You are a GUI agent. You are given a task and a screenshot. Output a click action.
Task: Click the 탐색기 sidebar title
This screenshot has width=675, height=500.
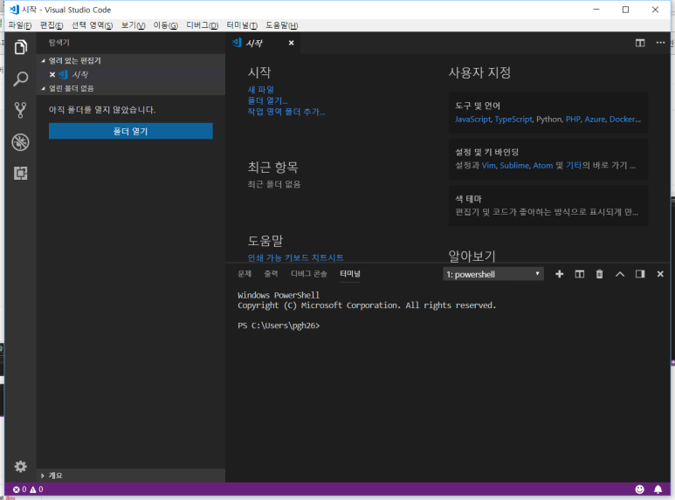pyautogui.click(x=59, y=43)
